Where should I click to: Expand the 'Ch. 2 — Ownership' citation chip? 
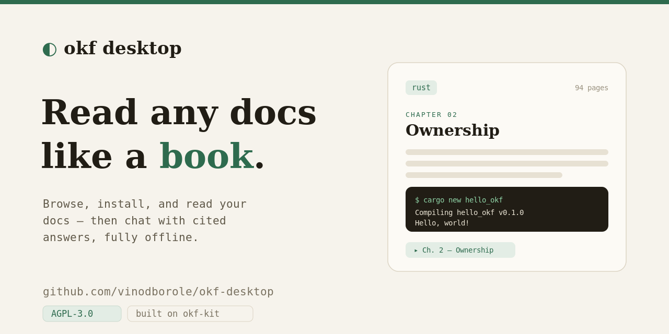click(460, 250)
